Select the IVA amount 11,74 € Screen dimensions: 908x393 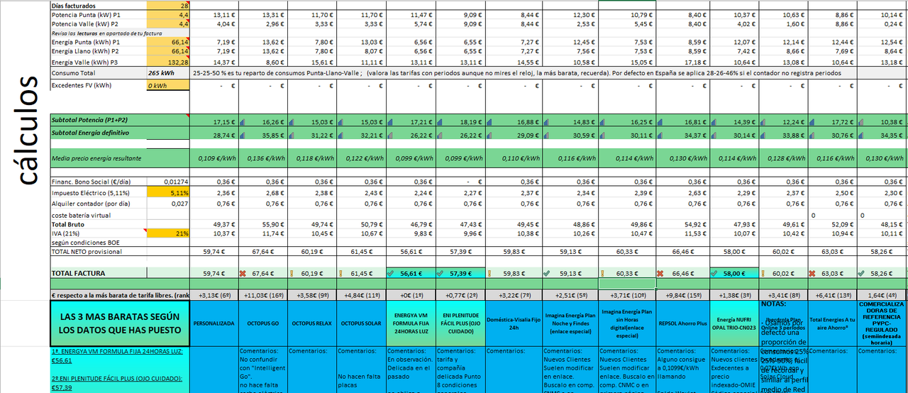click(262, 233)
